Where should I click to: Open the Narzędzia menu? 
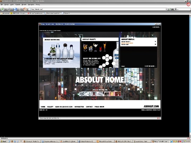click(31, 5)
